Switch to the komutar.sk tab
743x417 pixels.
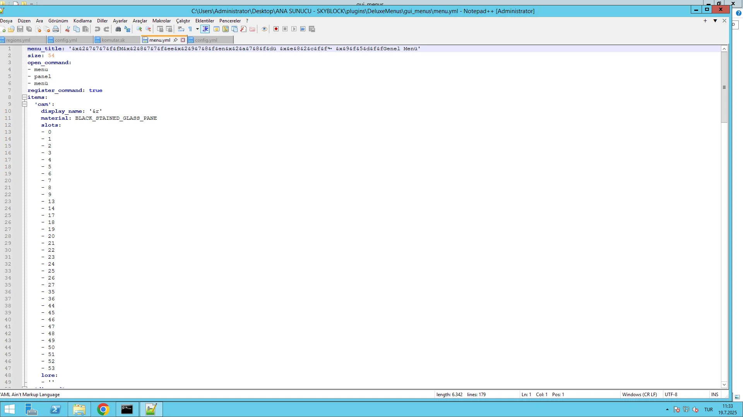coord(113,40)
